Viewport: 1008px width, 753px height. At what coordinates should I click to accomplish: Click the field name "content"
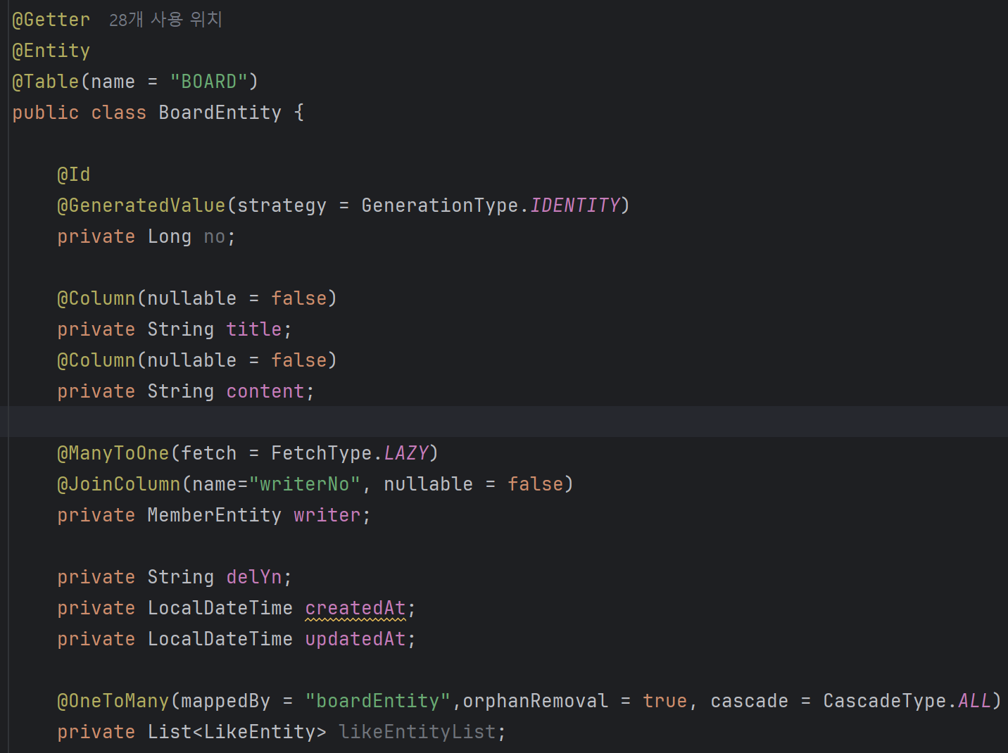(x=265, y=391)
